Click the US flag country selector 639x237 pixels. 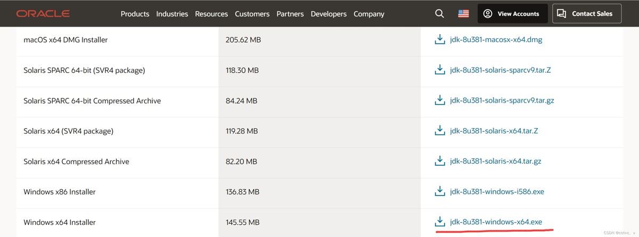pos(463,14)
